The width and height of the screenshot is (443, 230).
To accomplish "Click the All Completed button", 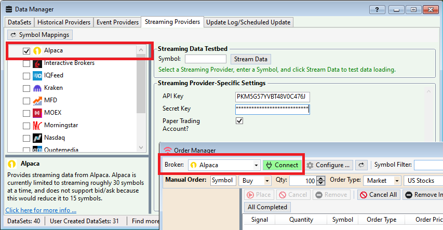I will (267, 207).
